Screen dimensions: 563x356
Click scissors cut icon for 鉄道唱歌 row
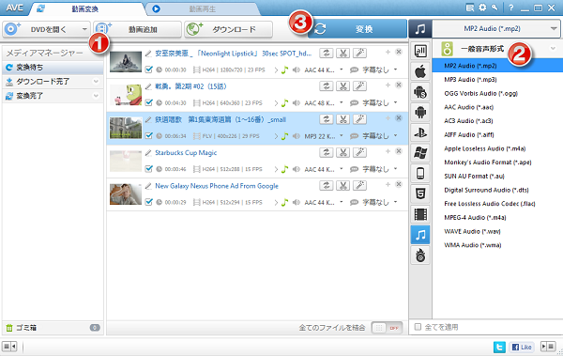click(x=342, y=119)
